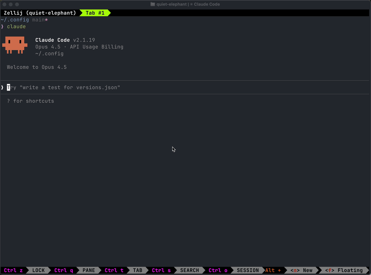Click the Ctrl q key hint

click(x=64, y=270)
